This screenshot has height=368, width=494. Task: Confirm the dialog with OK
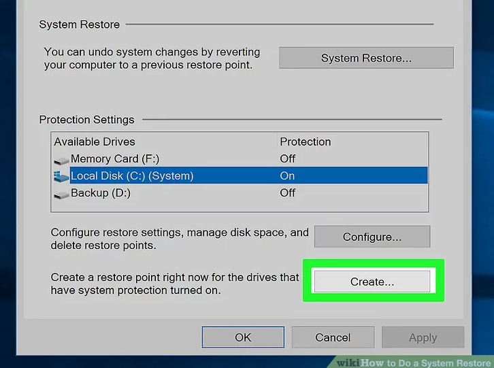(x=243, y=337)
